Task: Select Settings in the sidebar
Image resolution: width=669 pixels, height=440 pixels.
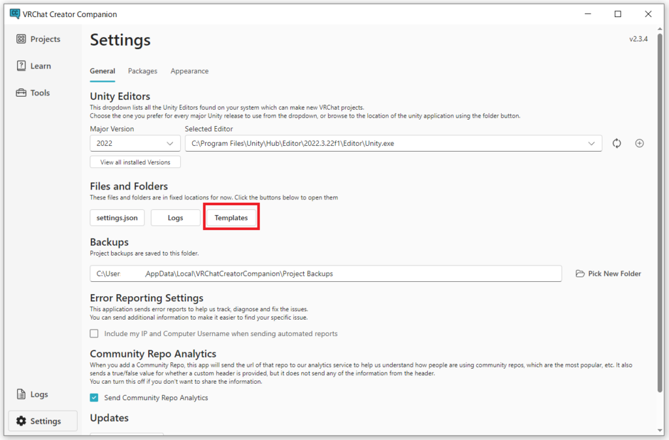Action: [42, 421]
